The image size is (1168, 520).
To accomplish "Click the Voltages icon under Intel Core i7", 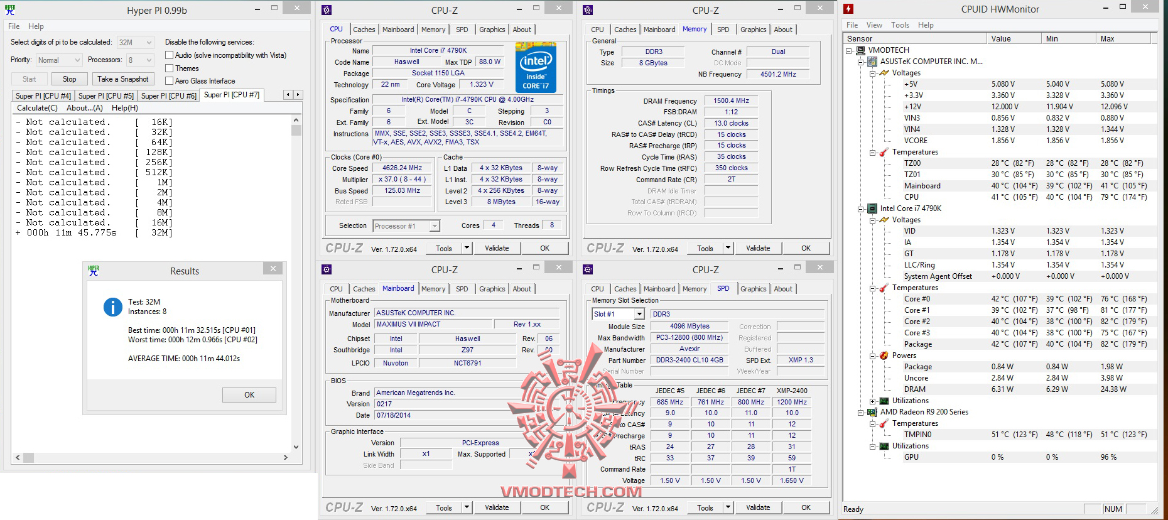I will click(x=884, y=220).
